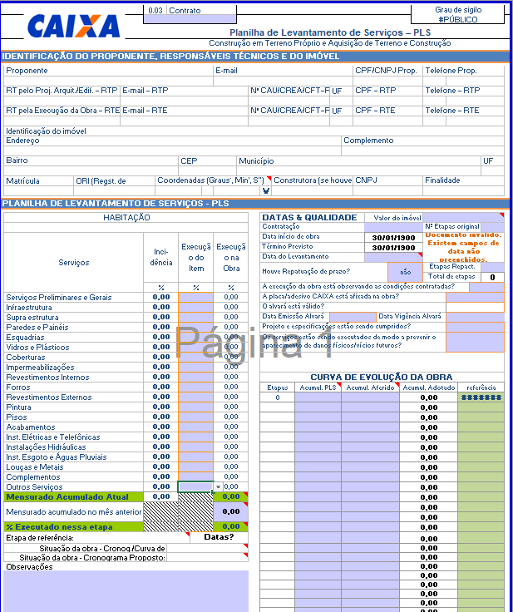Click the field under Construtora label
The image size is (513, 612).
tap(312, 191)
